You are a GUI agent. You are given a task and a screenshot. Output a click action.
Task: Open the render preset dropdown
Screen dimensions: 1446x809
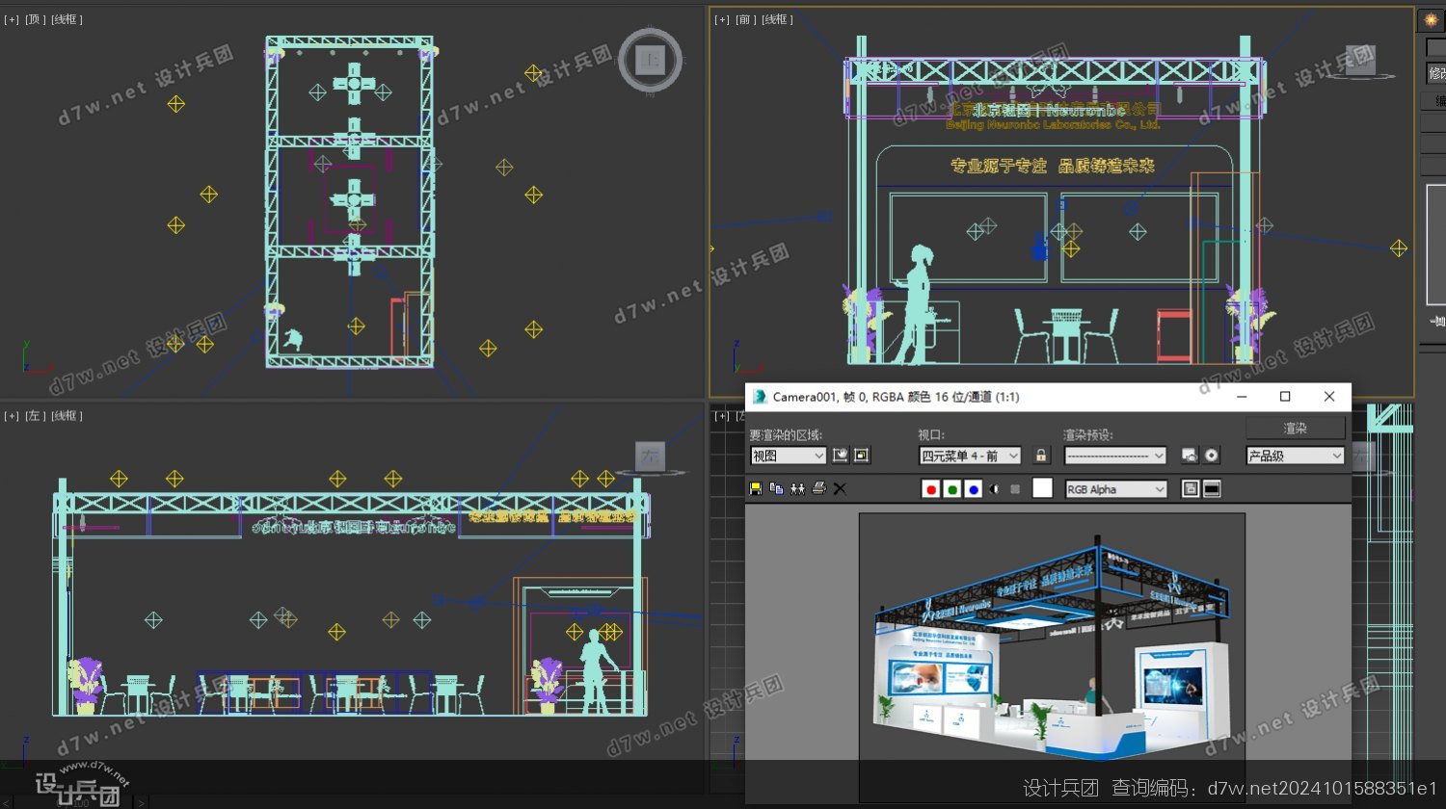pyautogui.click(x=1115, y=456)
